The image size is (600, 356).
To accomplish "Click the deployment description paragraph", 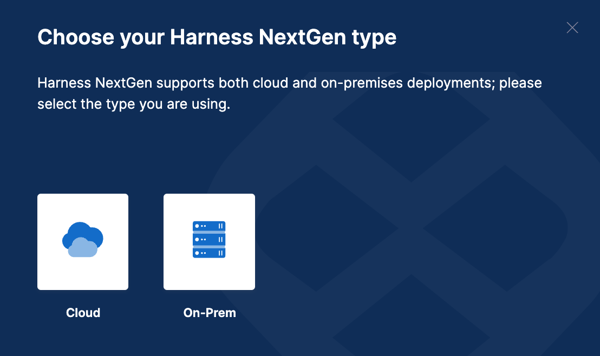I will pos(289,93).
